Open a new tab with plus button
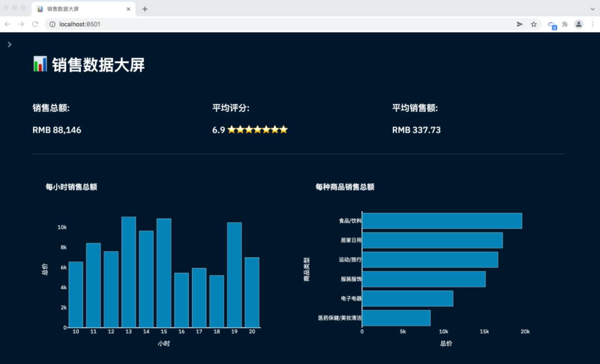600x364 pixels. pos(144,9)
